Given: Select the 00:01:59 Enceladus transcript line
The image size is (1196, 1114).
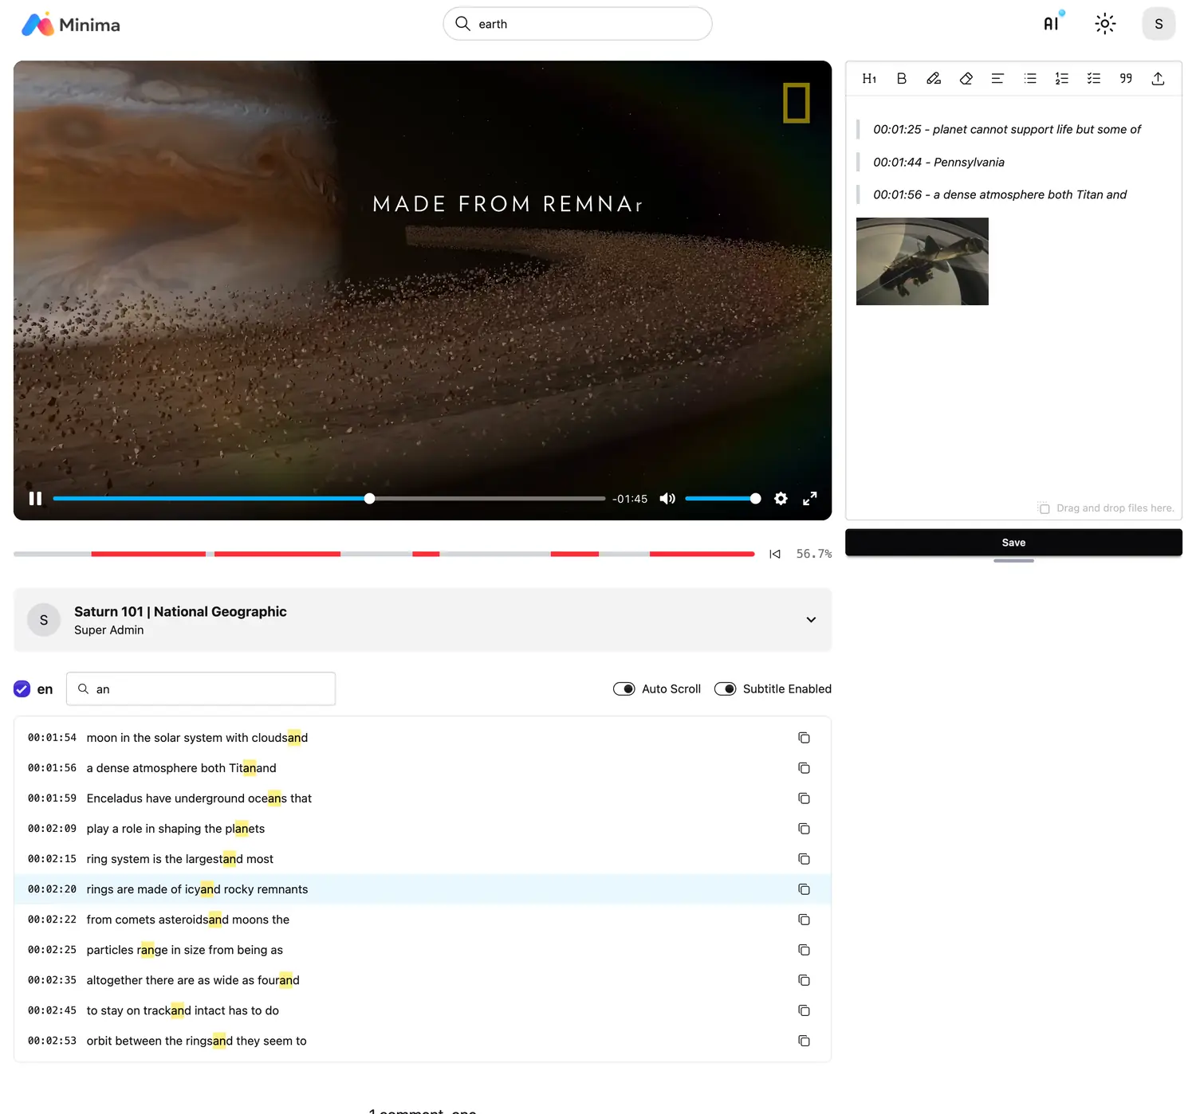Looking at the screenshot, I should [199, 798].
